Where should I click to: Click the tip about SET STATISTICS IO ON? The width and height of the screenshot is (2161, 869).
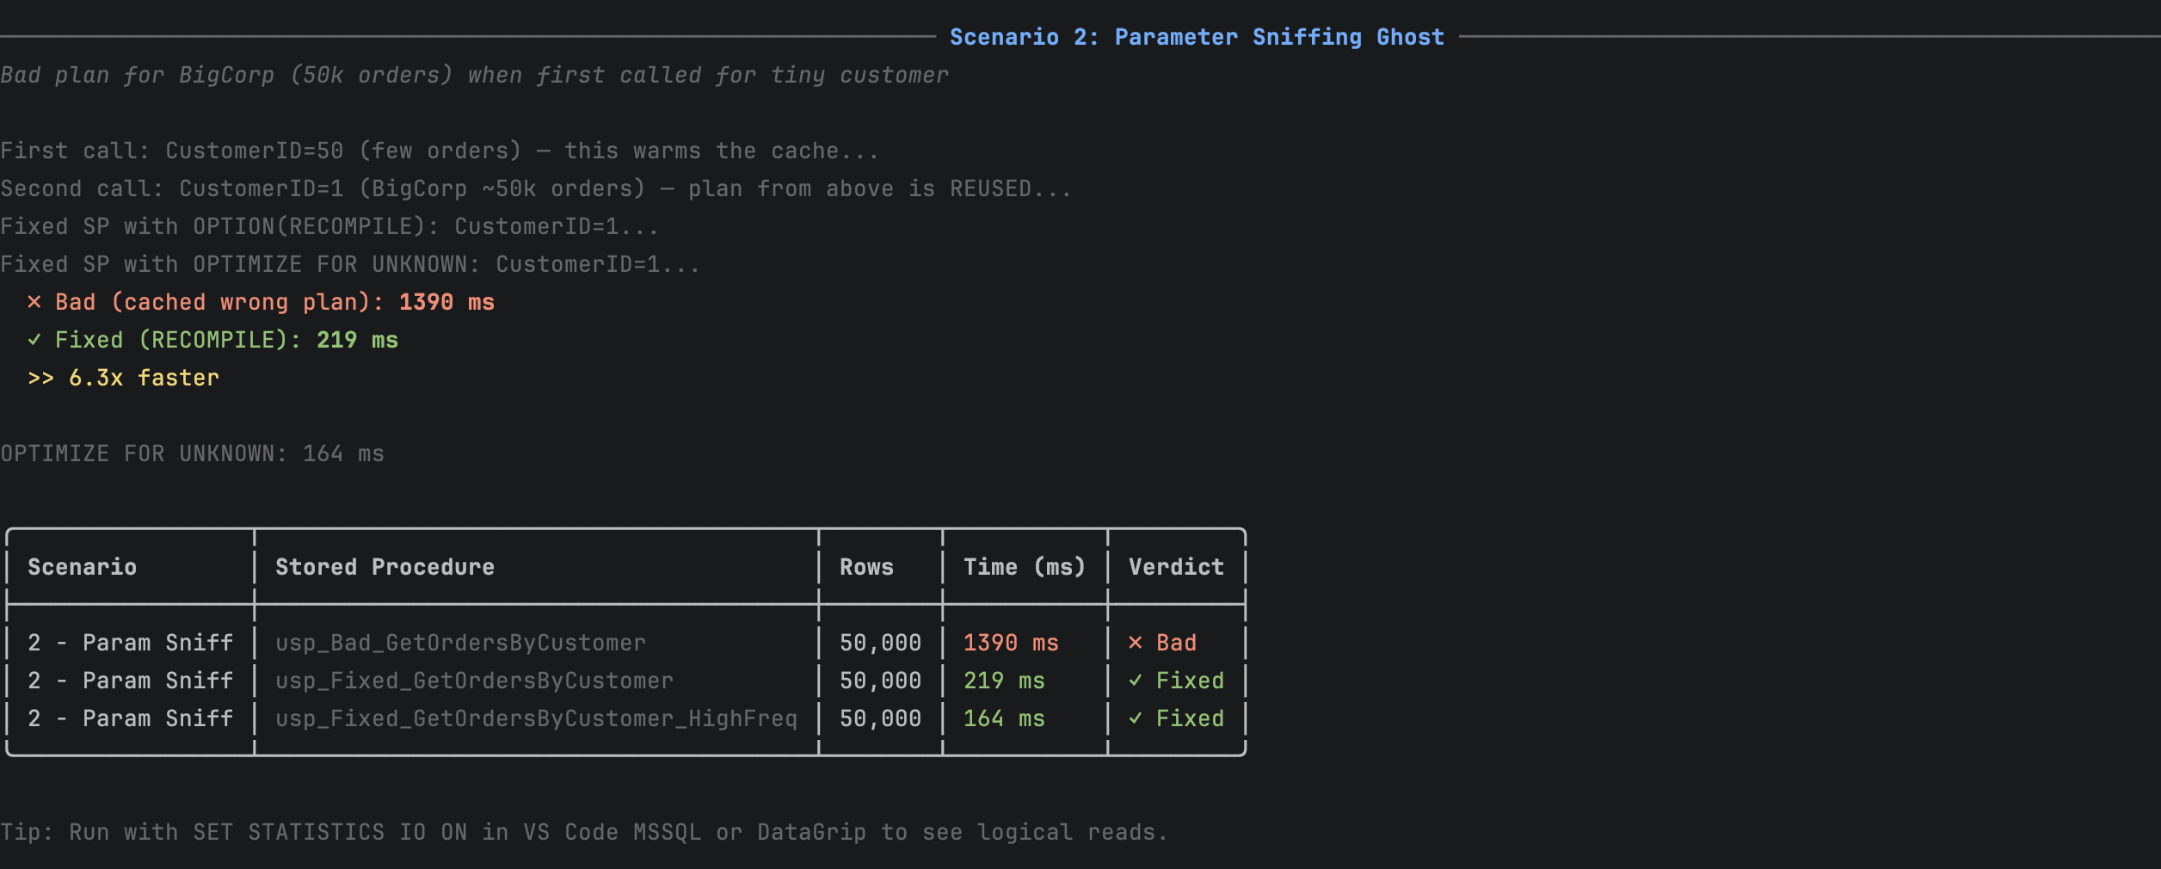[x=583, y=831]
